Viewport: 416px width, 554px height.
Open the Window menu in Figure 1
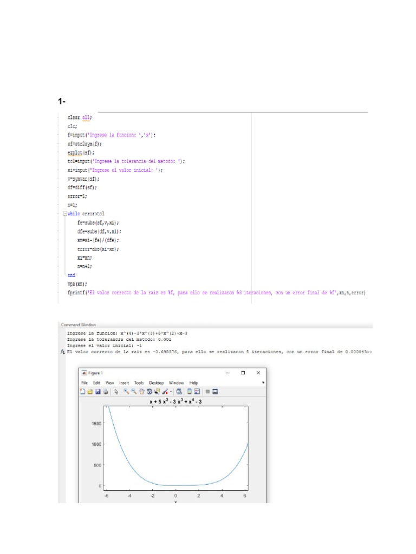(176, 382)
